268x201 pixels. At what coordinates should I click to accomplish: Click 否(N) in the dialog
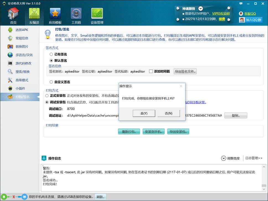(168, 113)
